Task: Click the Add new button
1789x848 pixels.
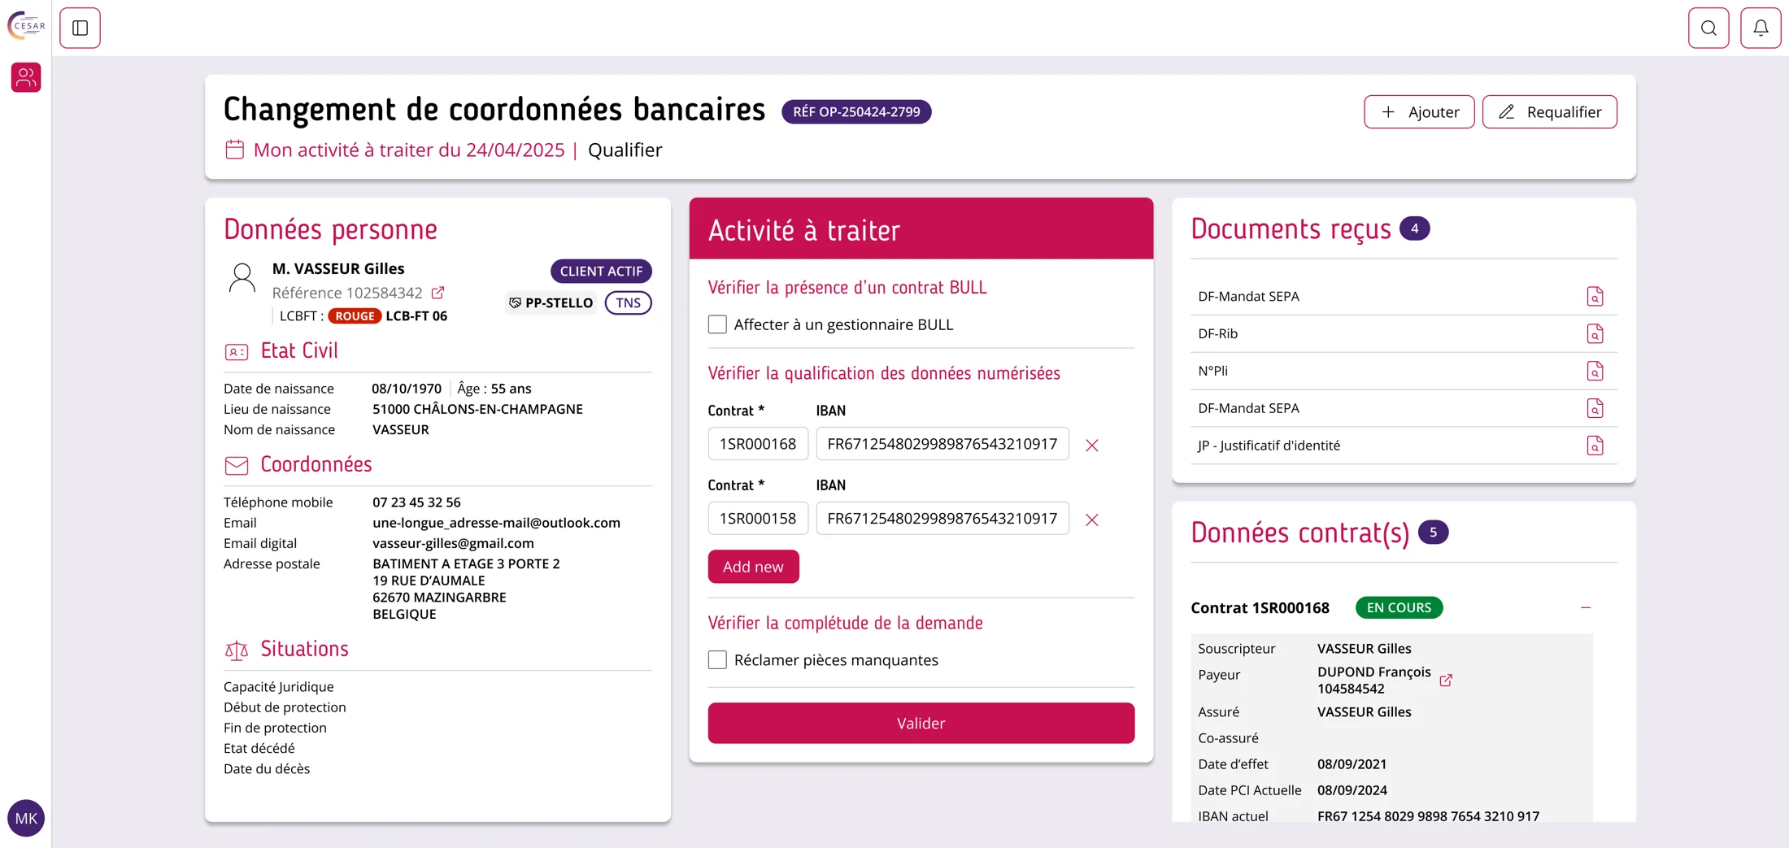Action: (x=753, y=567)
